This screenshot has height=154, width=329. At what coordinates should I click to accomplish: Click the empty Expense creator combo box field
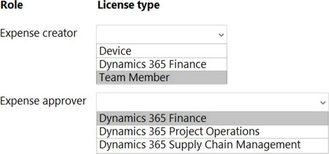click(157, 34)
